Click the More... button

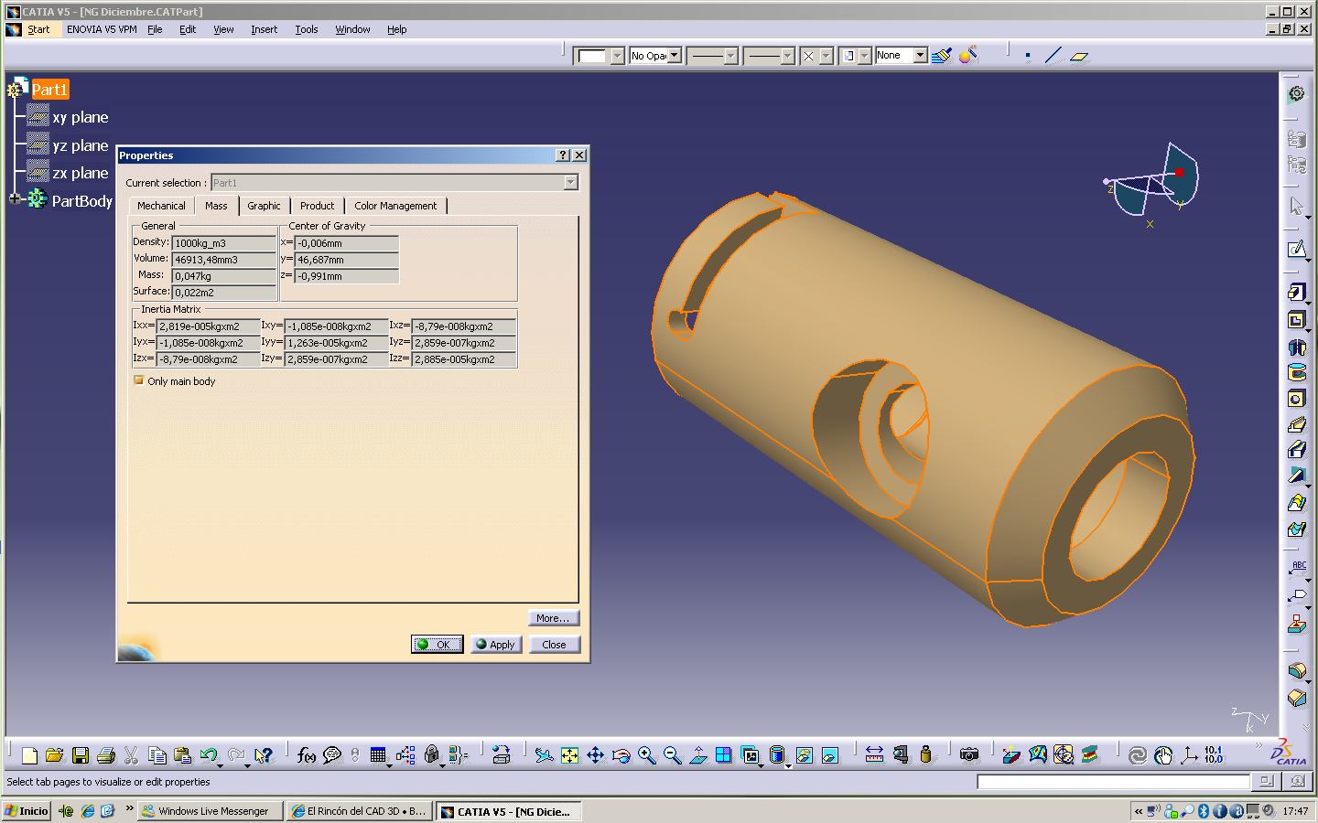(x=554, y=618)
